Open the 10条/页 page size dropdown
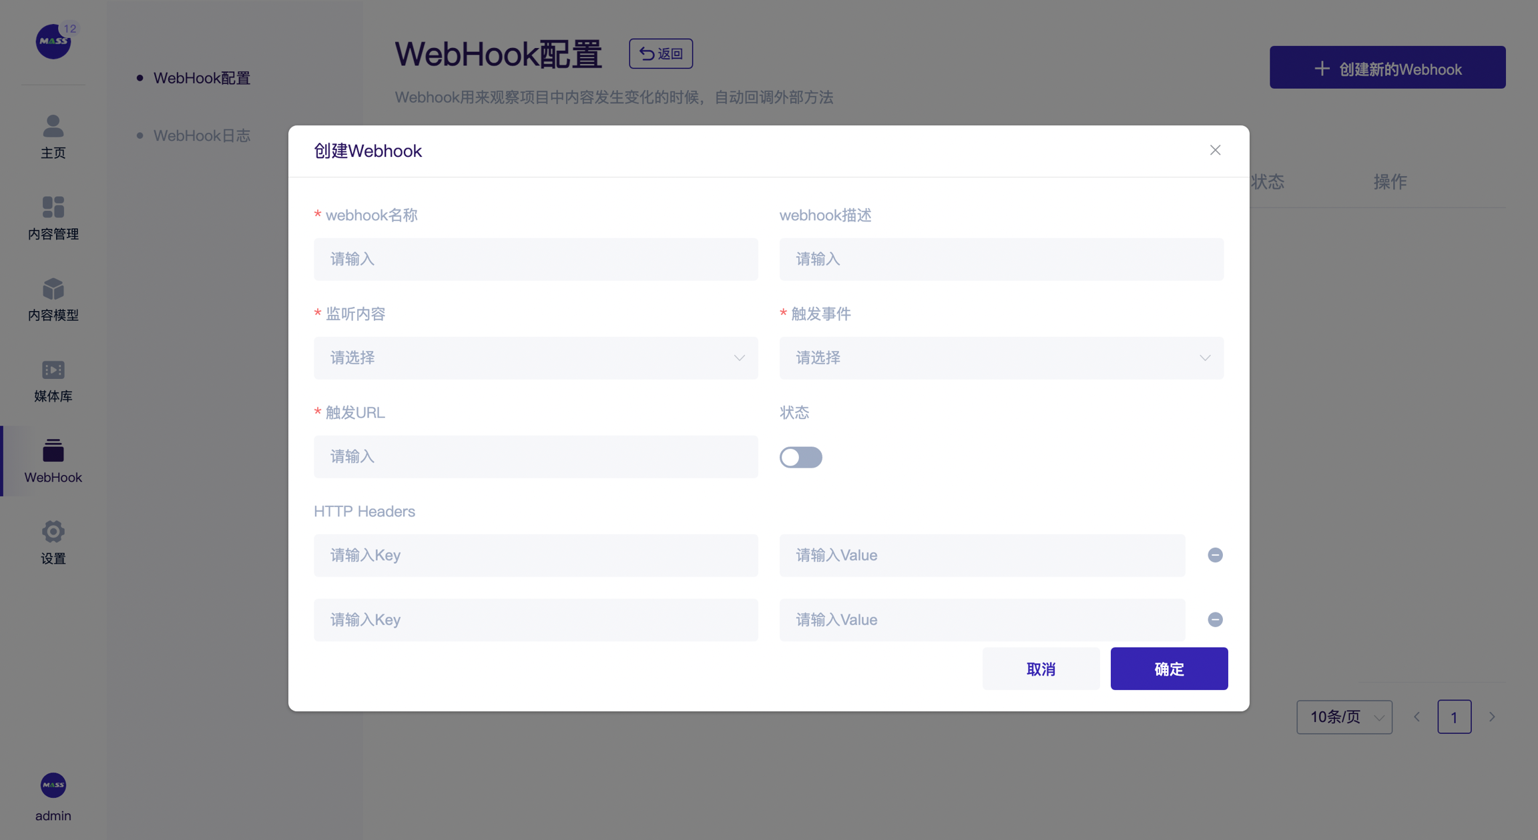 pos(1344,717)
